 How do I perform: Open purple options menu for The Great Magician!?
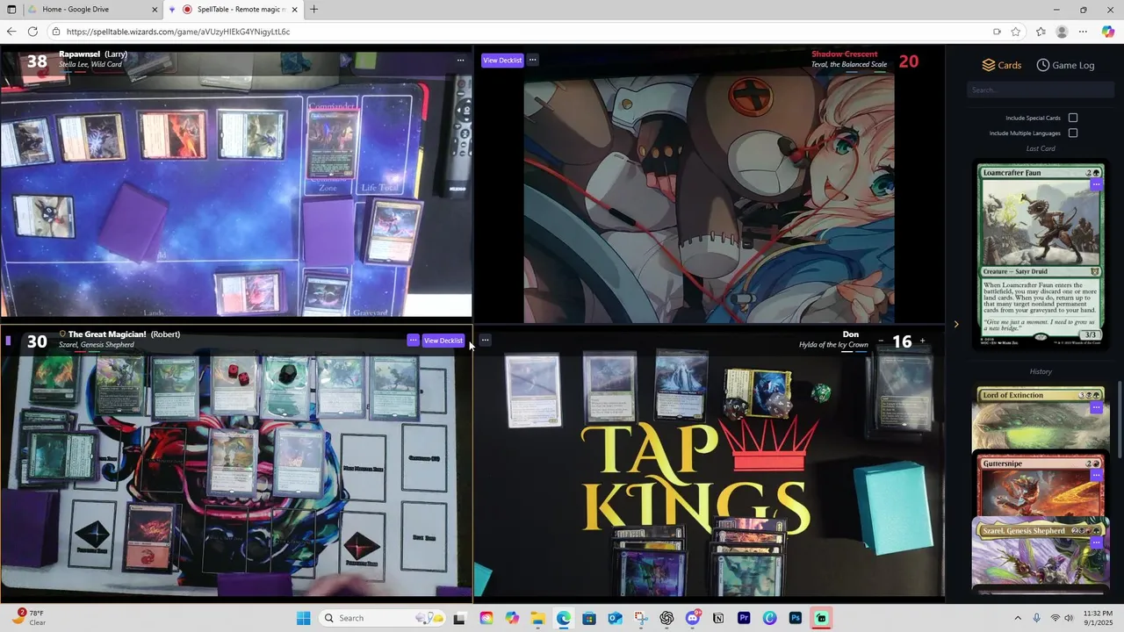click(413, 341)
